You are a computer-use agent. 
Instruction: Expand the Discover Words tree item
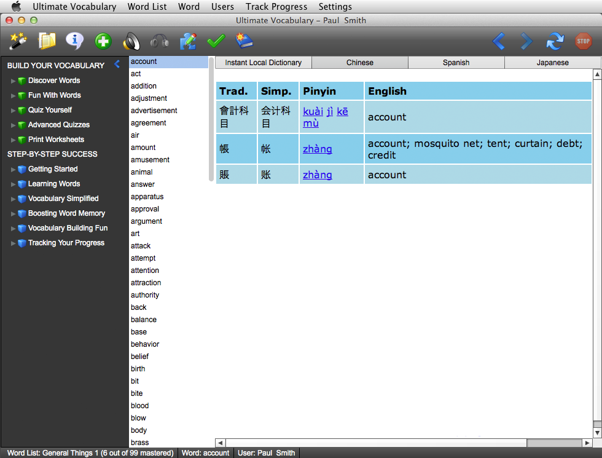point(14,81)
